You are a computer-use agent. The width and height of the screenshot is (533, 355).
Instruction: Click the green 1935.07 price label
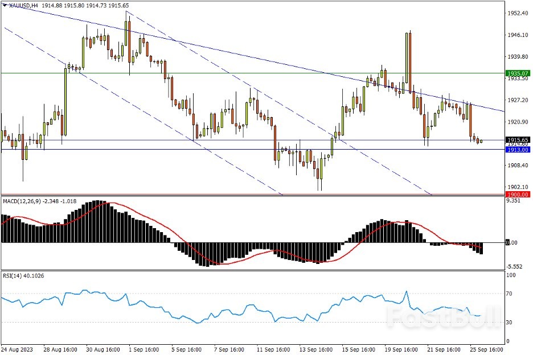pyautogui.click(x=517, y=73)
